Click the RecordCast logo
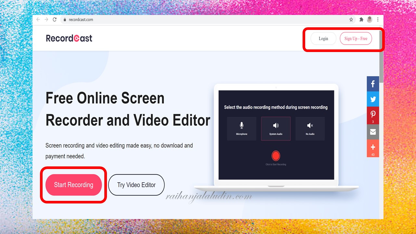This screenshot has height=234, width=416. 69,38
